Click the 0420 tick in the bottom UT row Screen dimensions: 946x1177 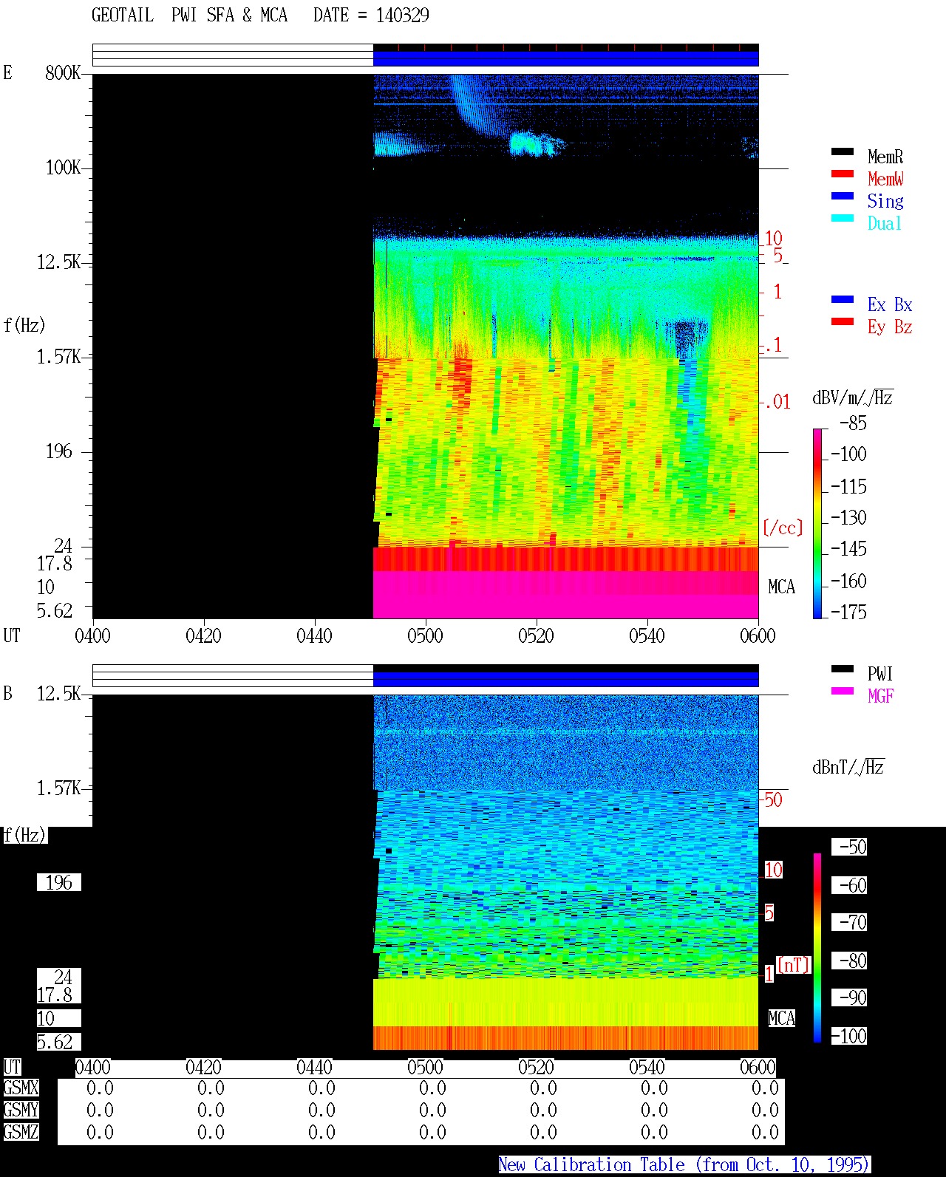coord(203,1067)
